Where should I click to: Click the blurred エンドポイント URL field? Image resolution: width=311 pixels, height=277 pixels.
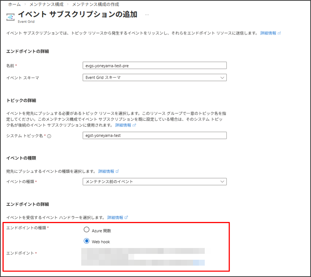143,256
